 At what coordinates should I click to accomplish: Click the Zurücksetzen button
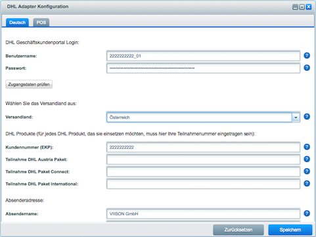tap(238, 230)
